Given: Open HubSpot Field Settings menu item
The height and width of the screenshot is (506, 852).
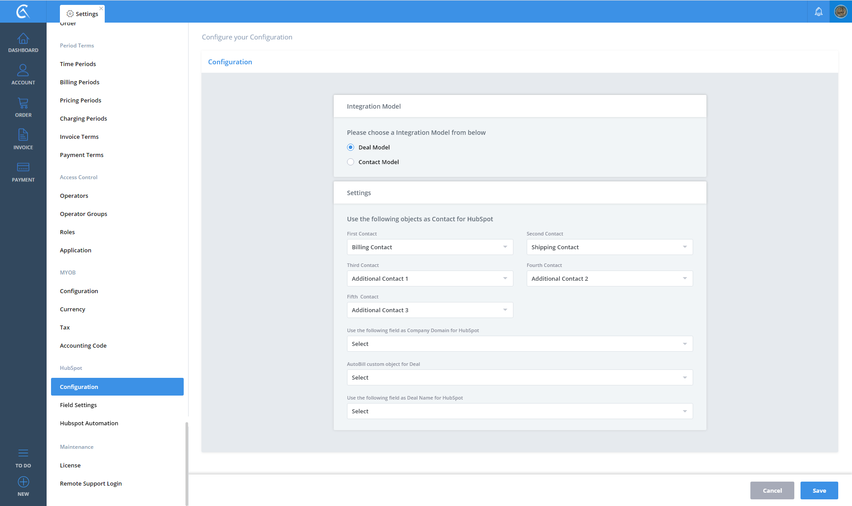Looking at the screenshot, I should [78, 405].
